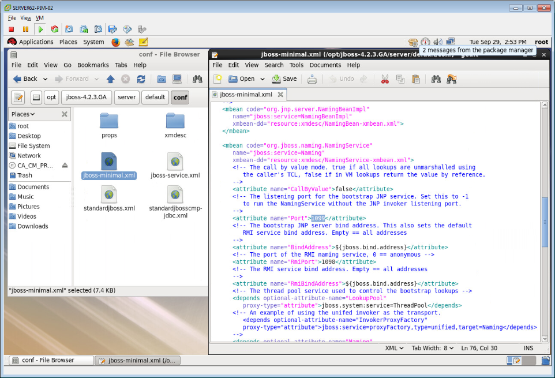Launch Firefox from the GNOME panel
Screen dimensions: 555x378
[115, 42]
